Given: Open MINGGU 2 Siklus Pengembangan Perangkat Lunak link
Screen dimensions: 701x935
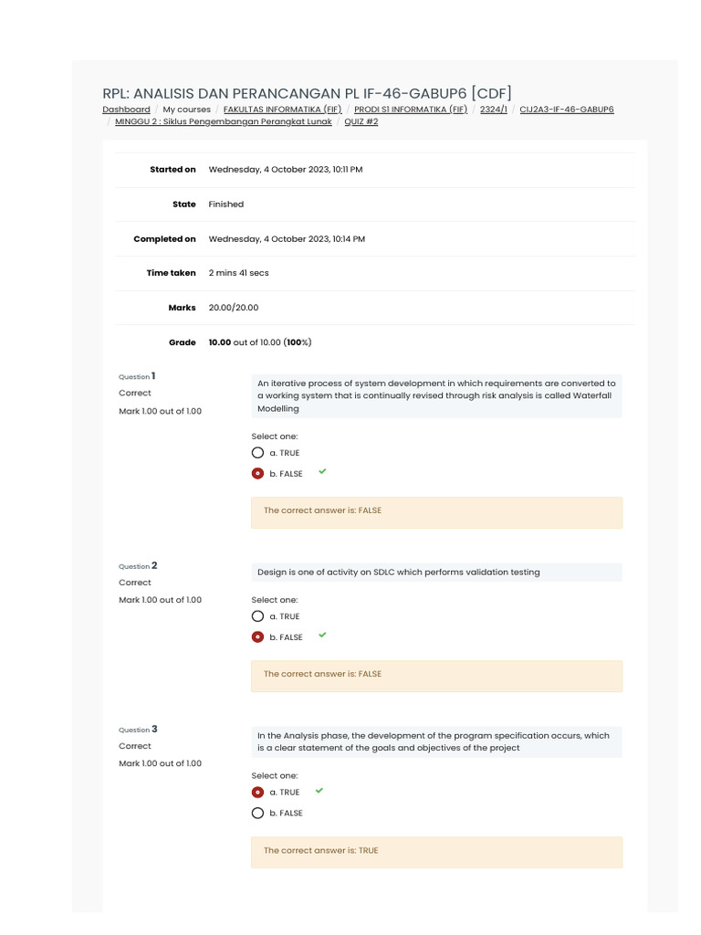Looking at the screenshot, I should click(x=224, y=121).
